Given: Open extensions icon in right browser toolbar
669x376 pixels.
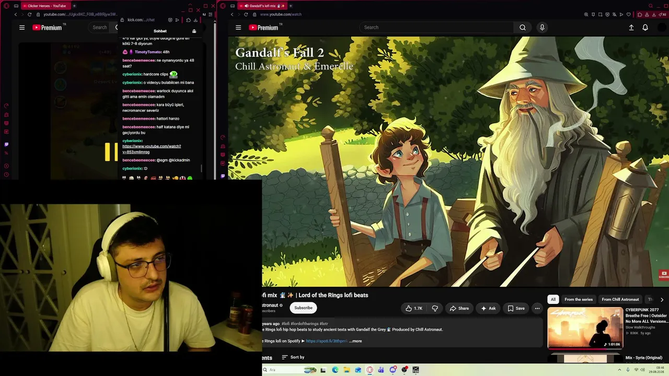Looking at the screenshot, I should click(x=640, y=15).
